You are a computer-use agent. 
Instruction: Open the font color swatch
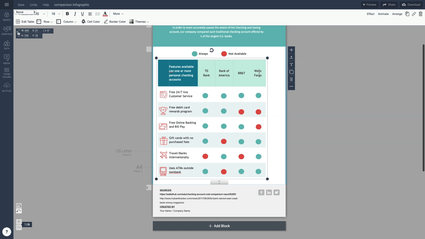(105, 13)
